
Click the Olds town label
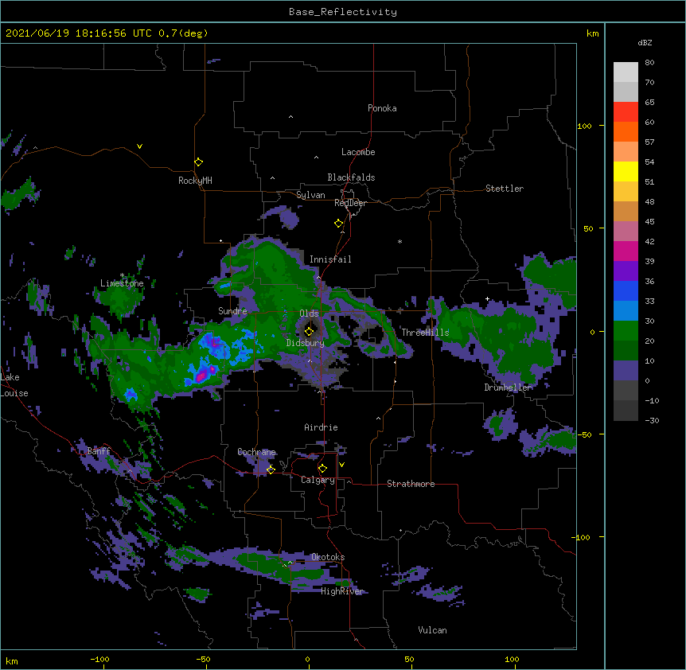309,314
